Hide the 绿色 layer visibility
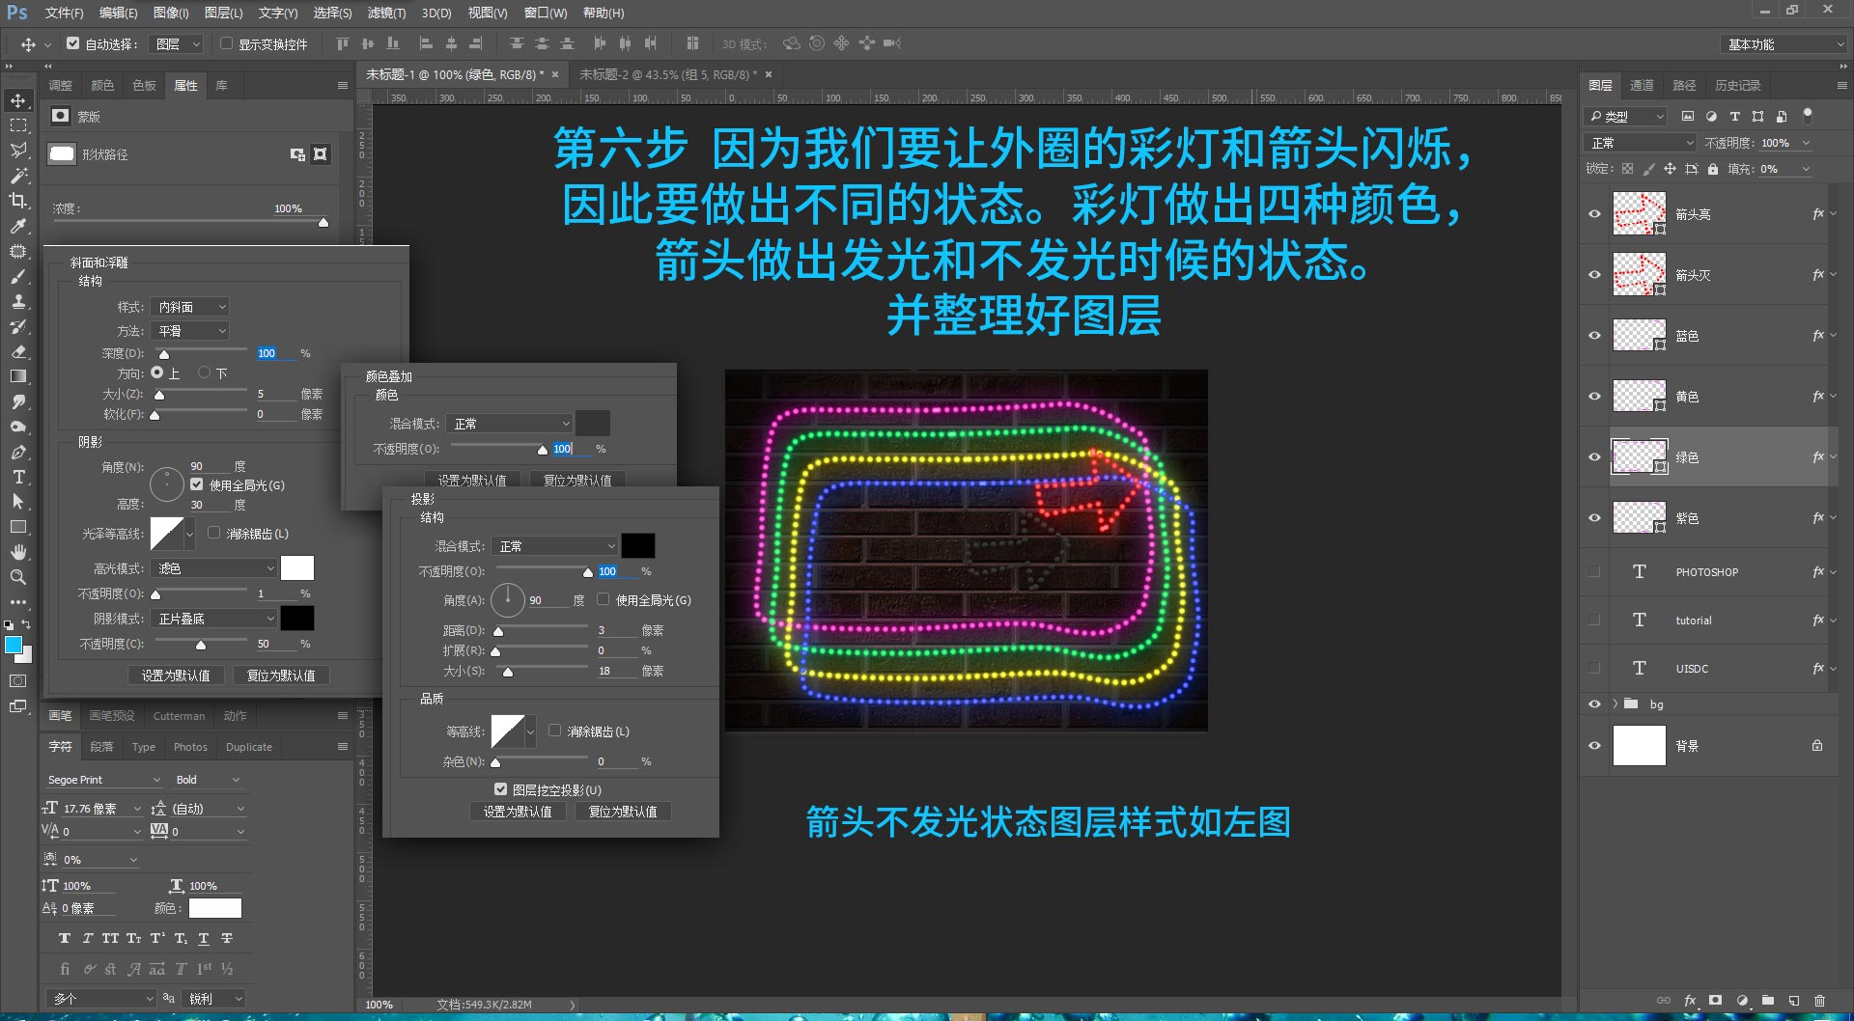This screenshot has height=1021, width=1854. 1594,457
